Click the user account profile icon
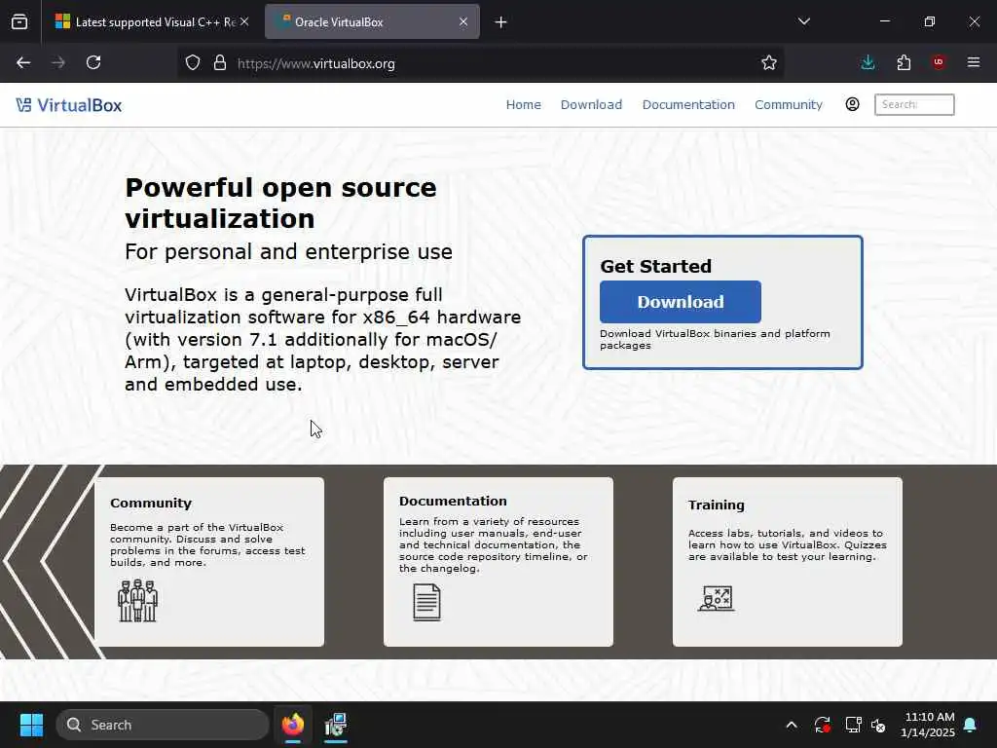Image resolution: width=997 pixels, height=748 pixels. click(x=852, y=104)
